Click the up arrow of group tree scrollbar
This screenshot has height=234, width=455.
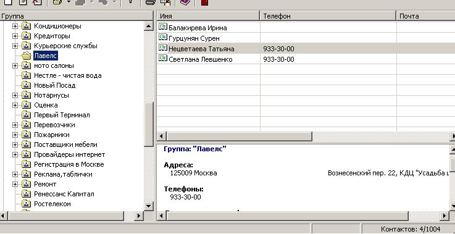pyautogui.click(x=149, y=26)
